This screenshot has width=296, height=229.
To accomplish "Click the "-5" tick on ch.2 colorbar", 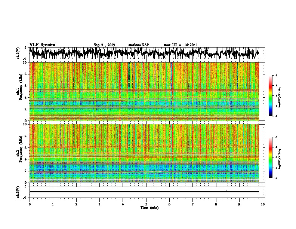I will pyautogui.click(x=276, y=158).
